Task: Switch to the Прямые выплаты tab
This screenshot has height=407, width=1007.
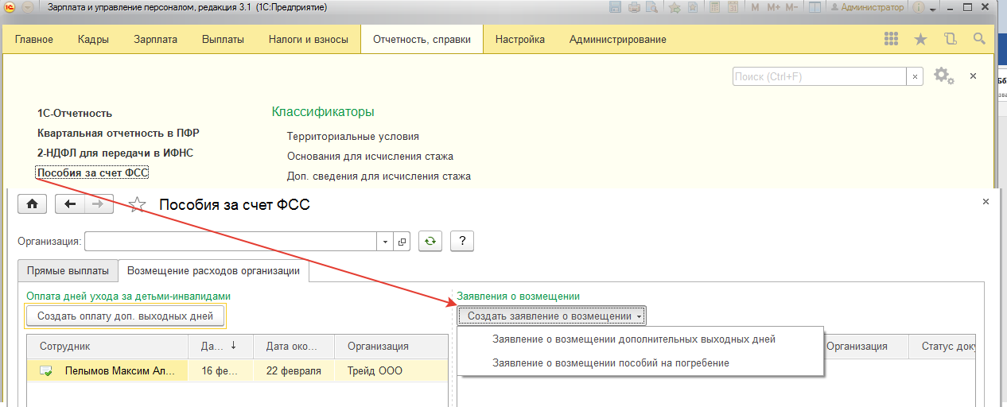Action: coord(68,271)
